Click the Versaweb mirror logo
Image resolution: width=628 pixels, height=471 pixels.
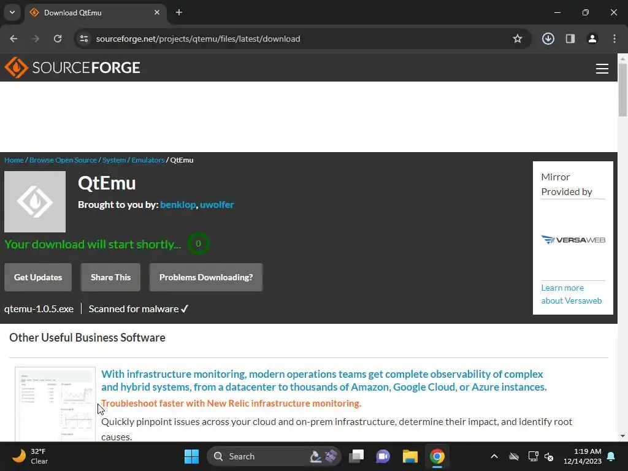[573, 240]
